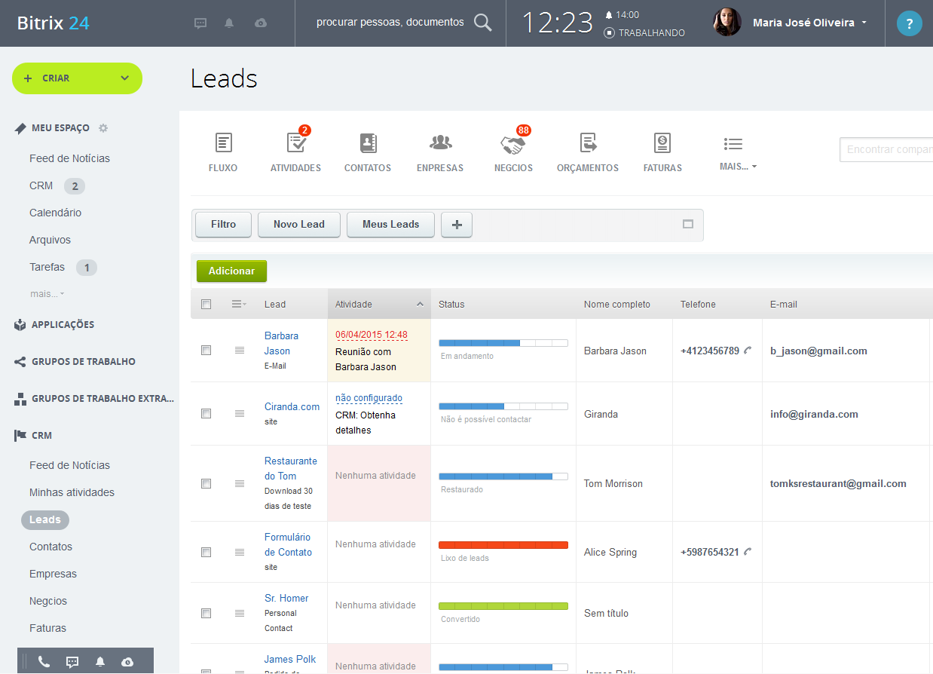Open the Contatos address book icon
This screenshot has height=674, width=933.
367,143
